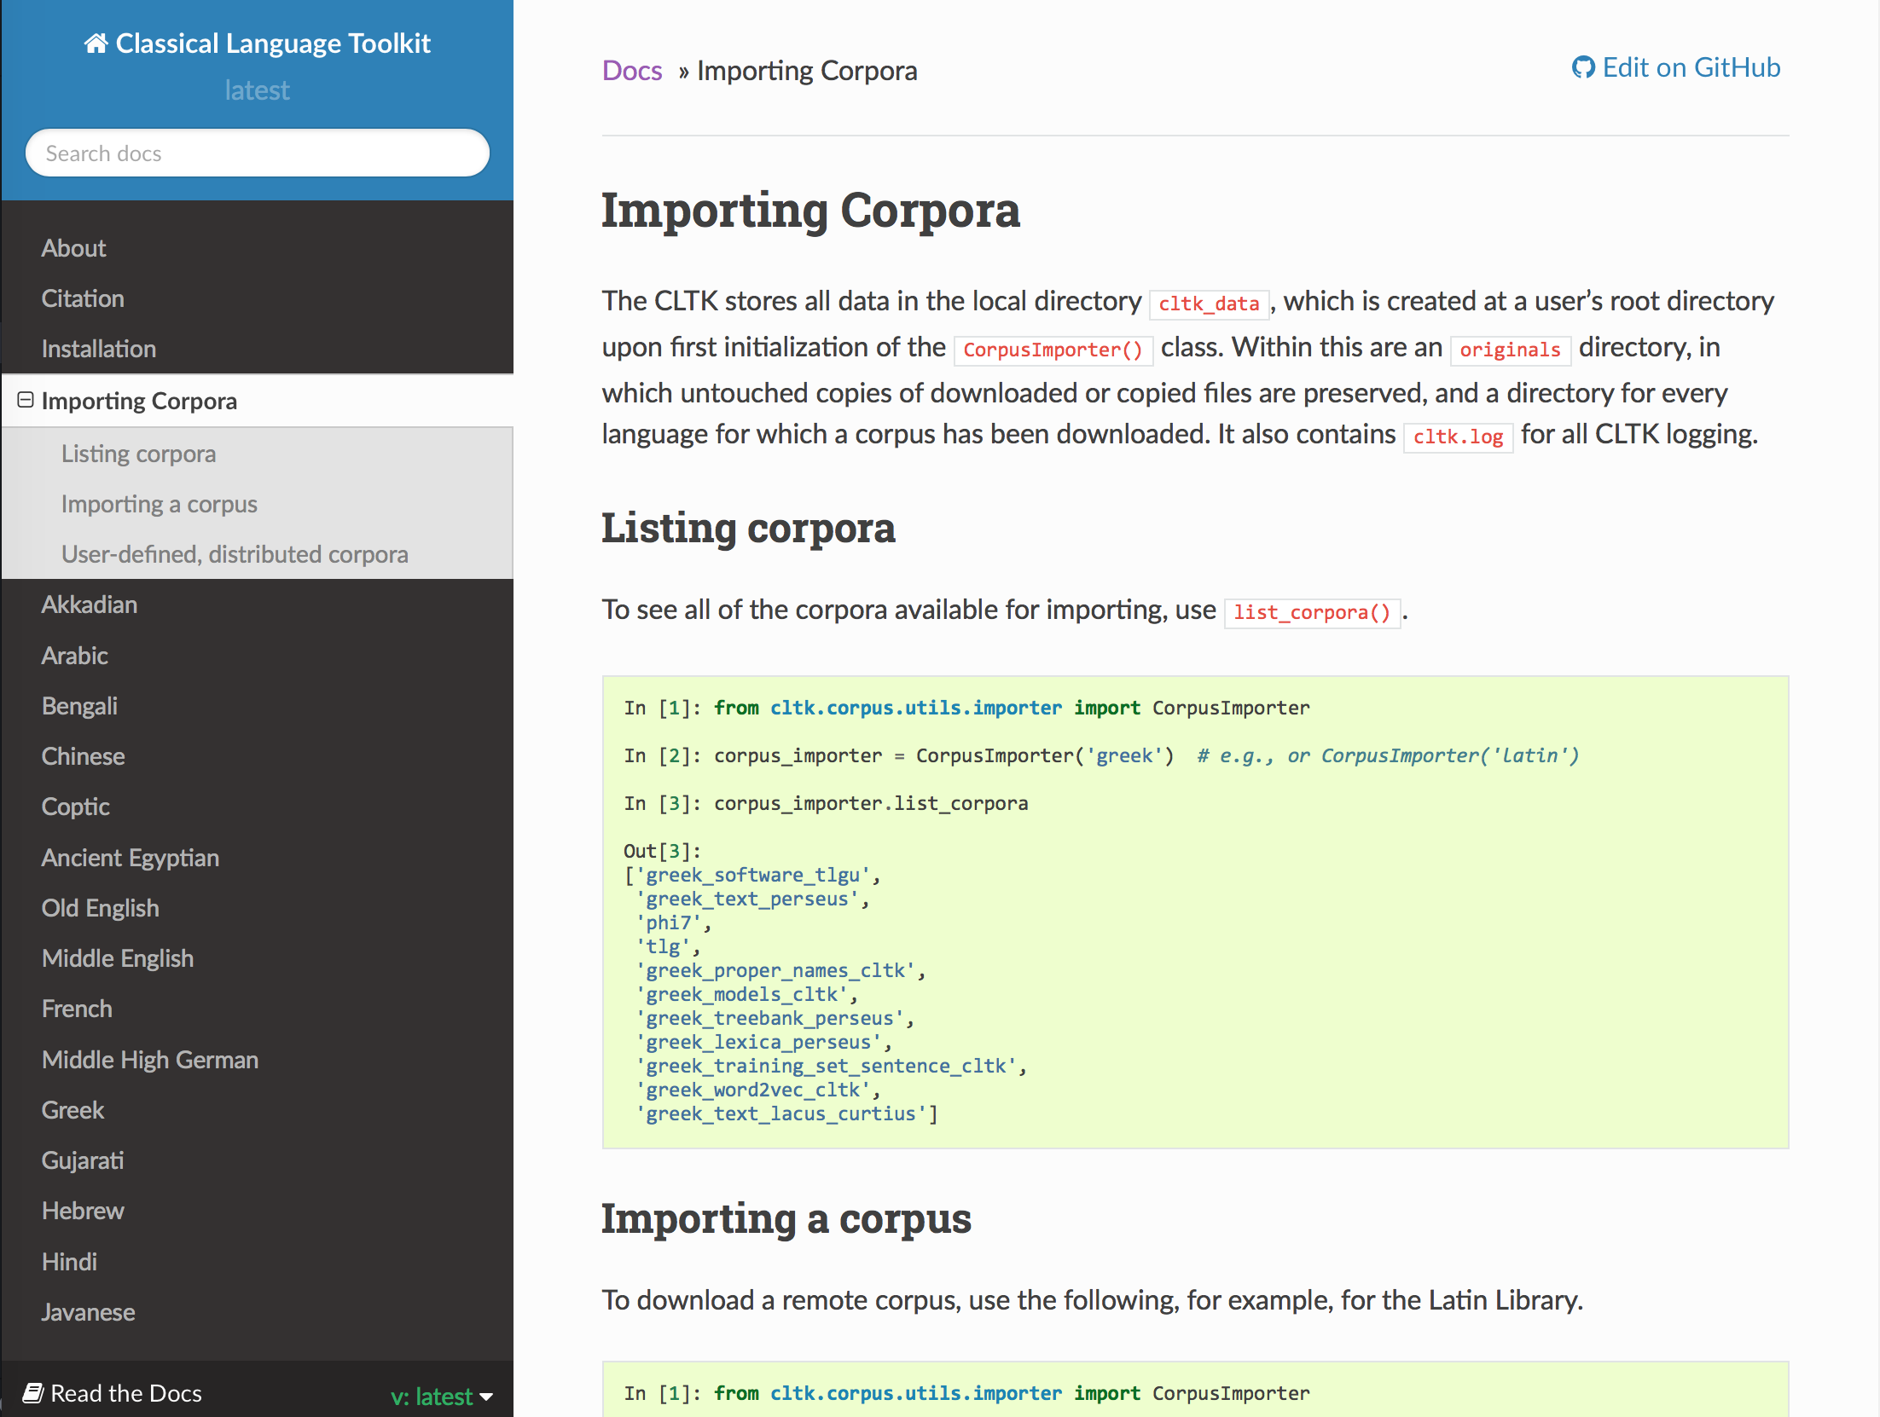Open the Gujarati documentation page
1880x1417 pixels.
[83, 1160]
